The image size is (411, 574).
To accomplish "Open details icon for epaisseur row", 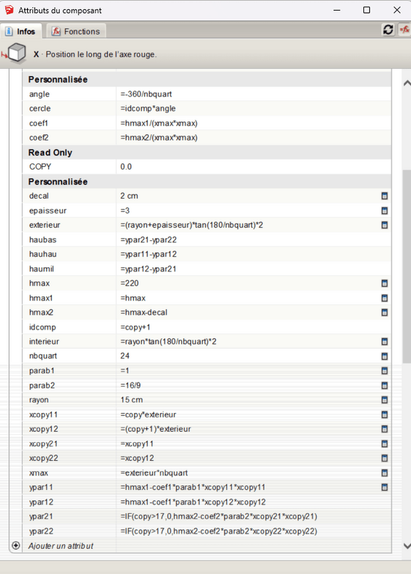I will (385, 211).
